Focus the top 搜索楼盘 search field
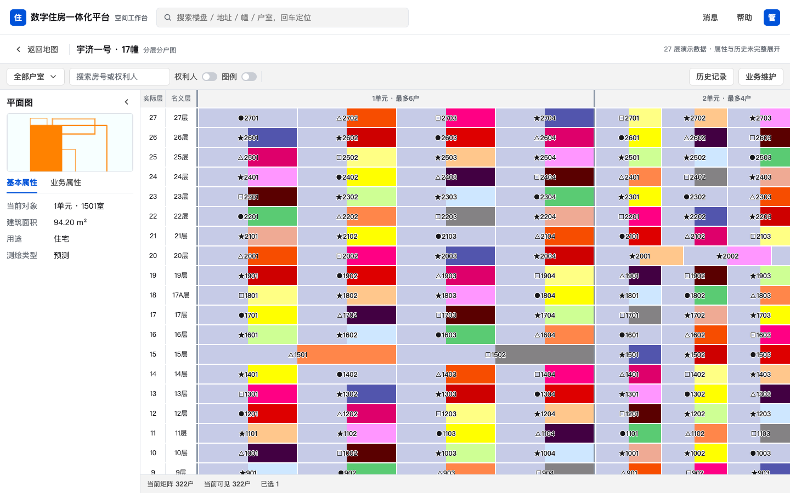 (283, 18)
